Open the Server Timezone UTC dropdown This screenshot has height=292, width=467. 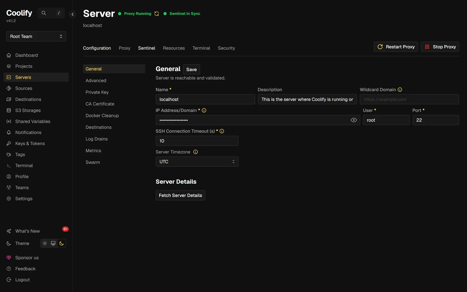click(x=197, y=162)
